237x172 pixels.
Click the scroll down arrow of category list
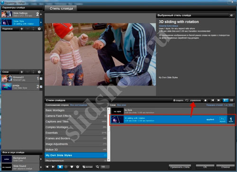(x=109, y=160)
